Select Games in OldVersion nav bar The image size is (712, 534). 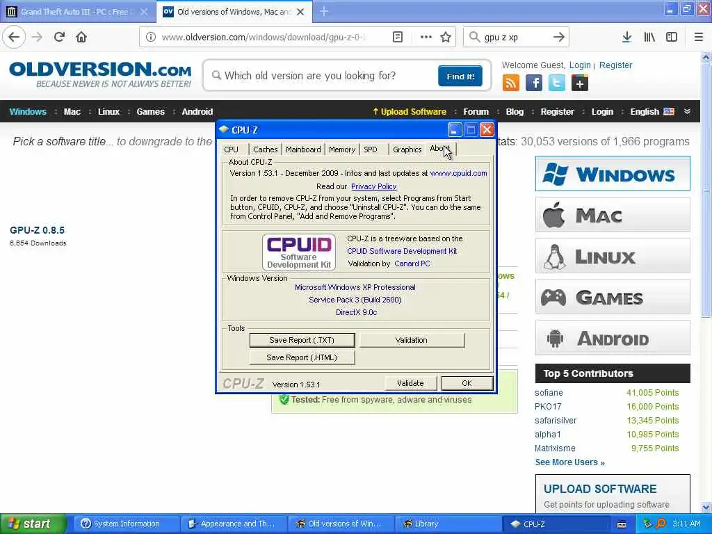[x=150, y=112]
